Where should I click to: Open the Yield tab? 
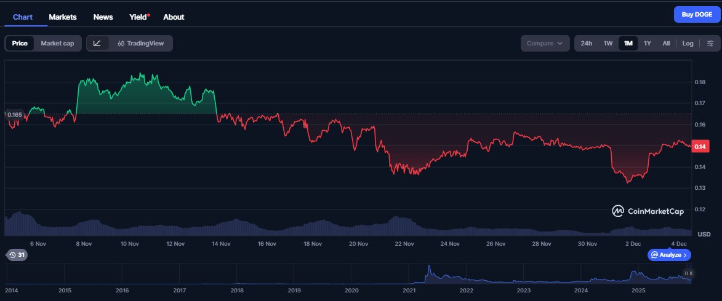(x=138, y=17)
